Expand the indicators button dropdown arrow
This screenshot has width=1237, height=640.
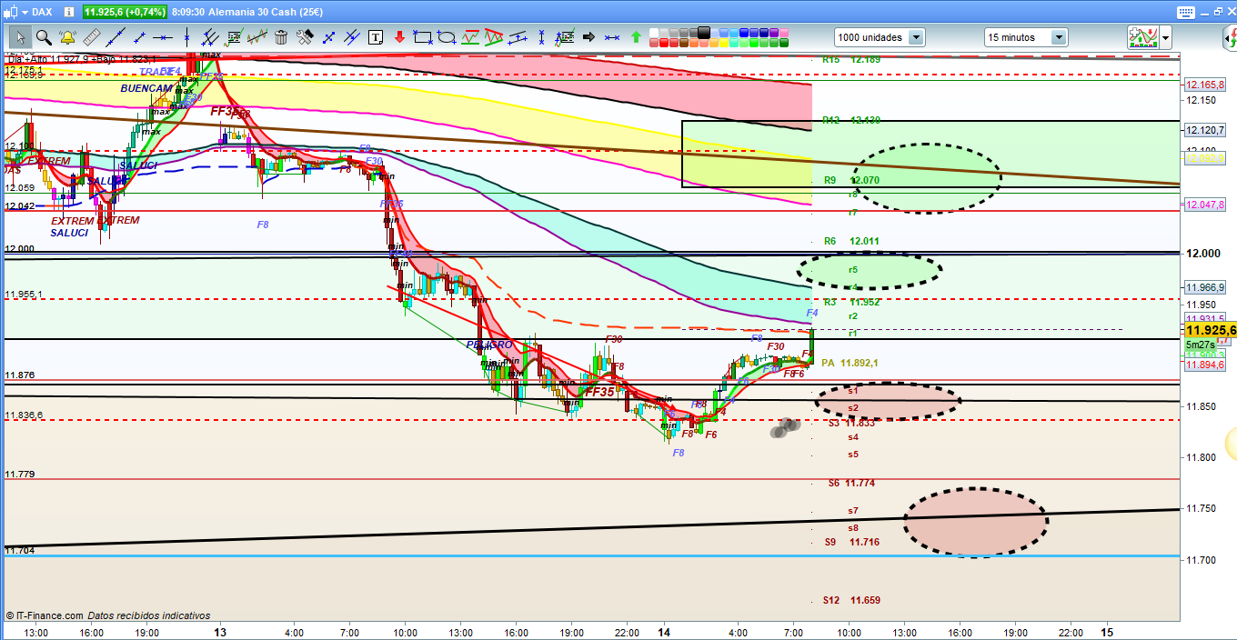pyautogui.click(x=1165, y=37)
